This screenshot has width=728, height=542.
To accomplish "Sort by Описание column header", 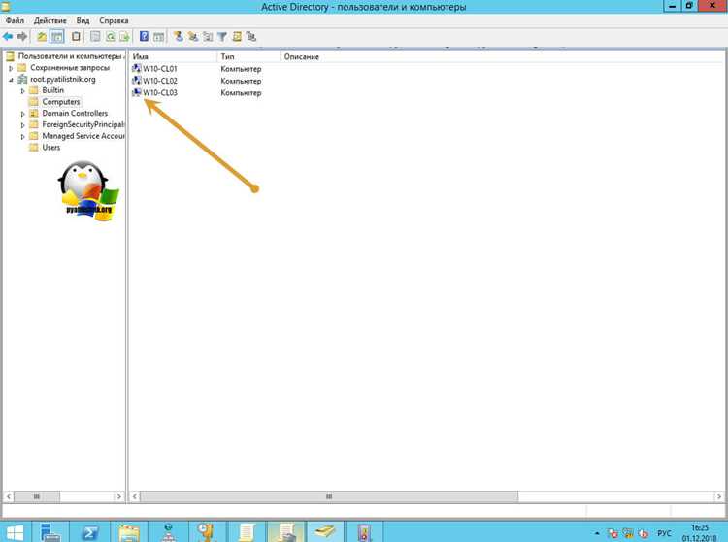I will coord(302,56).
